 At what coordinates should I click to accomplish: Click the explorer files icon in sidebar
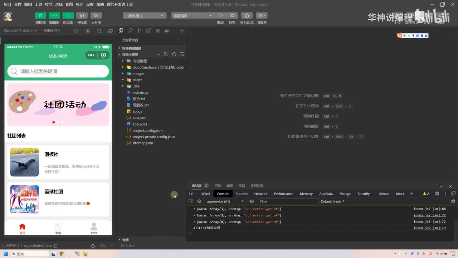(121, 31)
